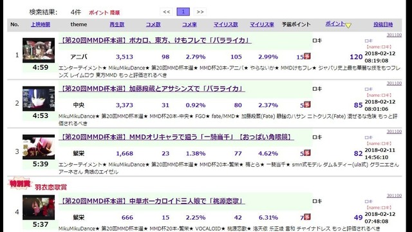Click mylist rate 6.31%
Viewport: 412px width, 232px height.
pyautogui.click(x=268, y=218)
